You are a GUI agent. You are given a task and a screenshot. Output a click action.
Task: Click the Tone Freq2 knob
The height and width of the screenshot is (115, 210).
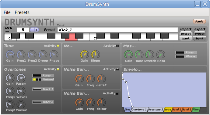pyautogui.click(x=32, y=55)
